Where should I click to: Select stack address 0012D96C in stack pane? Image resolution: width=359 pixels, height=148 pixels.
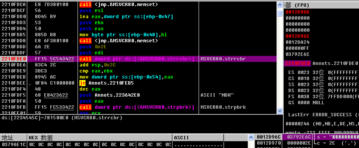coord(268,137)
